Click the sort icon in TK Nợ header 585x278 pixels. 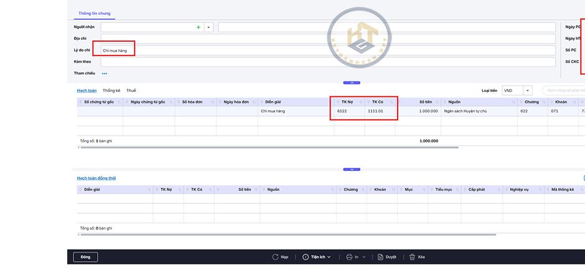[x=360, y=101]
